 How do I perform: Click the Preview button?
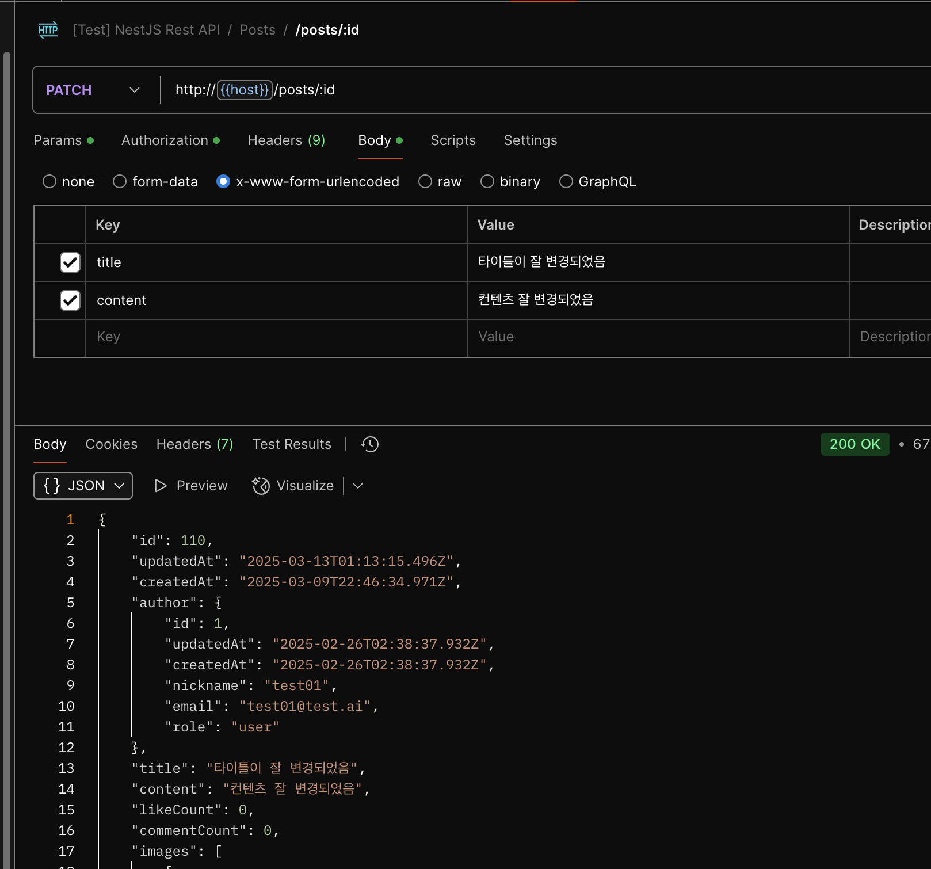[x=191, y=486]
